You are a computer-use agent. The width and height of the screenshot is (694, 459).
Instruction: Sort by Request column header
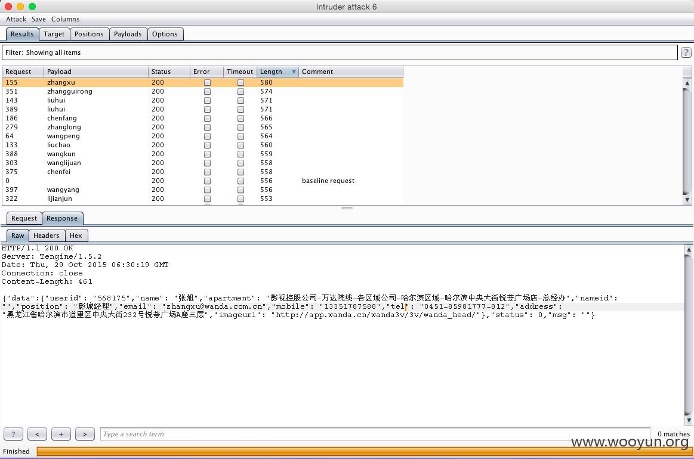coord(23,72)
